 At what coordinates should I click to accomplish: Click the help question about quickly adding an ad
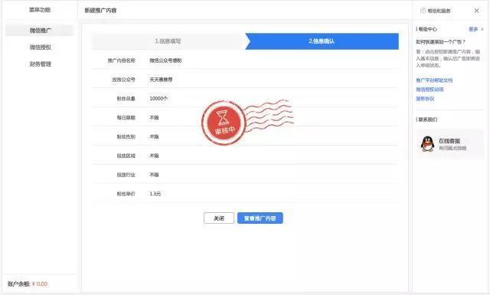441,41
